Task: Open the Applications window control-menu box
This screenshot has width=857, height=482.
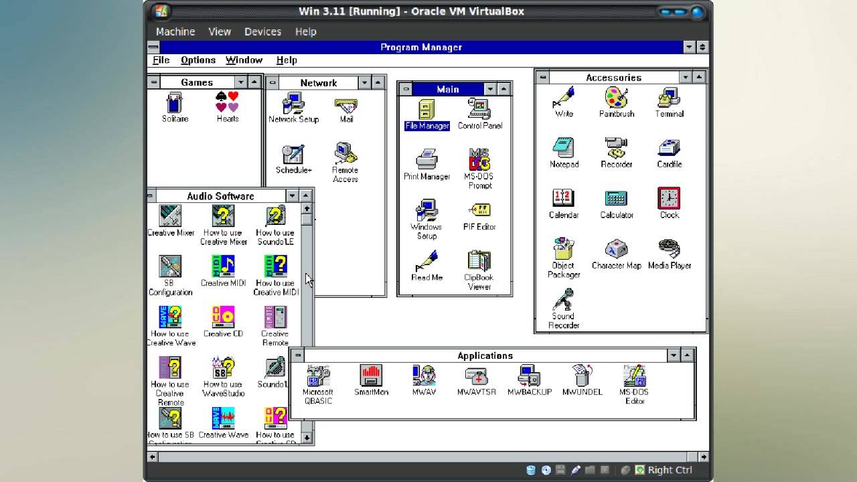Action: tap(298, 355)
